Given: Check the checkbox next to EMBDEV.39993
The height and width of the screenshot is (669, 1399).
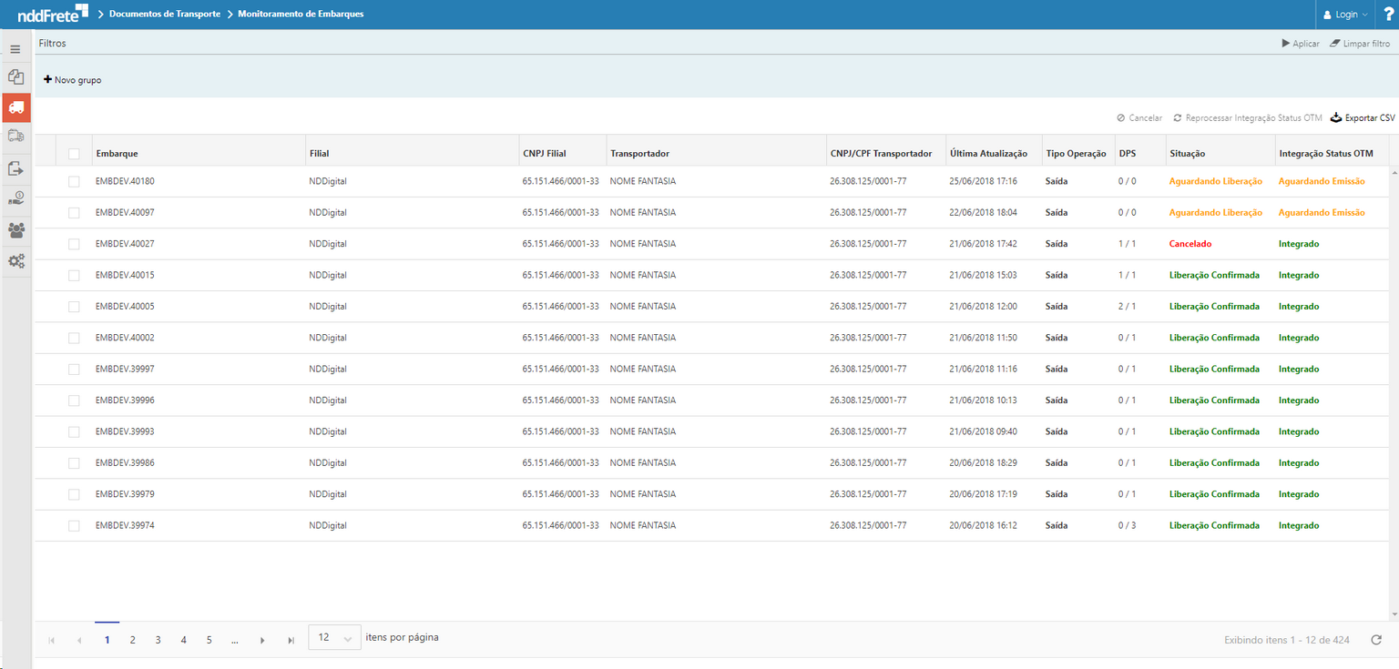Looking at the screenshot, I should click(x=74, y=431).
